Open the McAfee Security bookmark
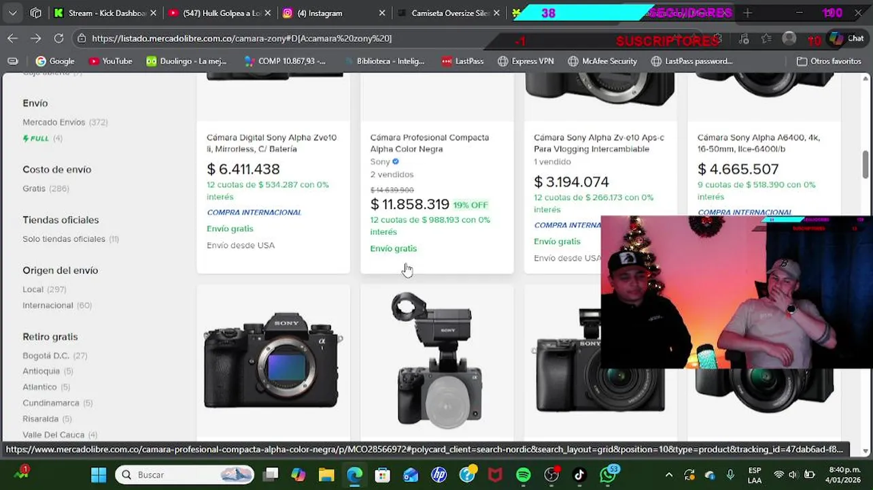873x490 pixels. pyautogui.click(x=601, y=61)
